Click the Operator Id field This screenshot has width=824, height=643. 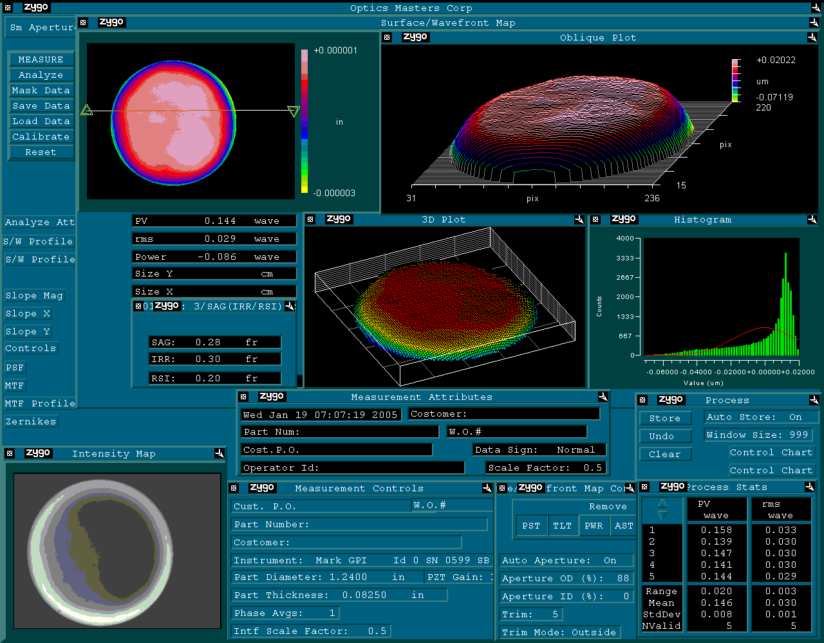tap(353, 468)
